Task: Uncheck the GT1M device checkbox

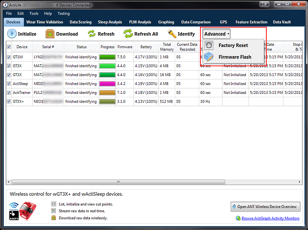Action: 9,57
